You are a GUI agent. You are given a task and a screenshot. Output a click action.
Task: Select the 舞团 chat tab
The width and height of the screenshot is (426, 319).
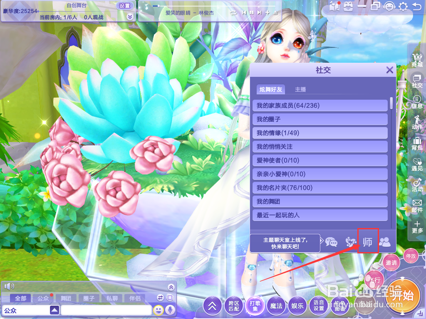click(66, 298)
